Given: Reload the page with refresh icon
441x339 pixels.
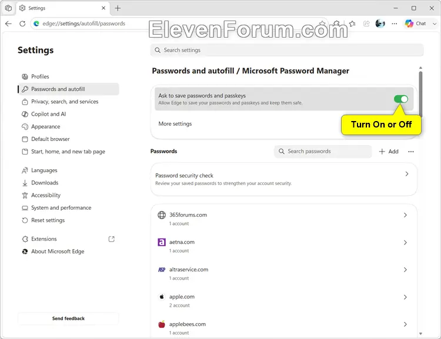Looking at the screenshot, I should [22, 24].
